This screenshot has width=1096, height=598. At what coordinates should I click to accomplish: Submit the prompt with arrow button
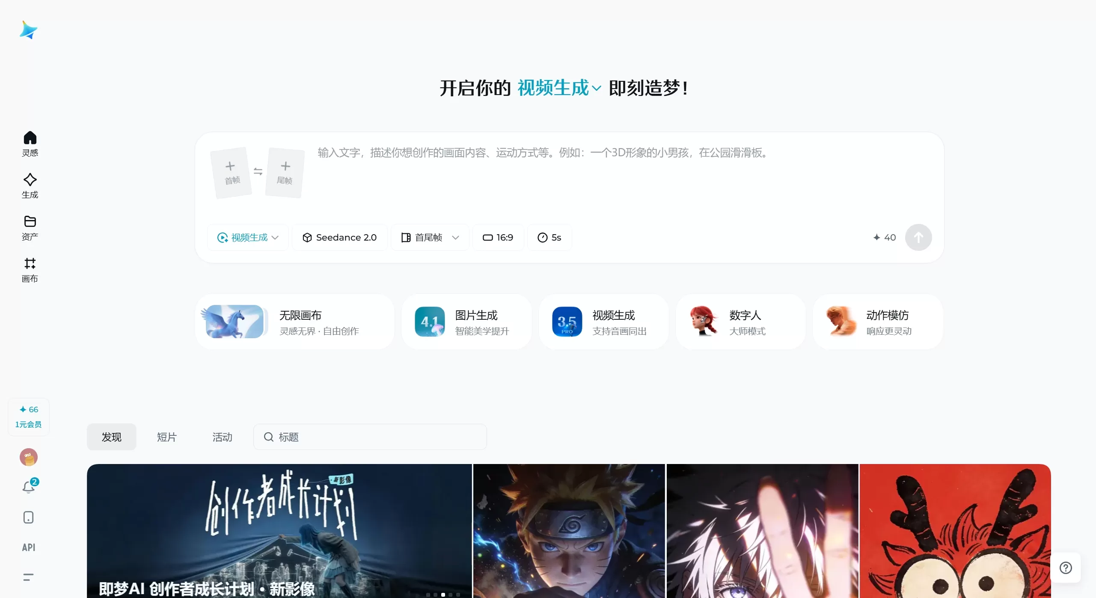(x=918, y=237)
